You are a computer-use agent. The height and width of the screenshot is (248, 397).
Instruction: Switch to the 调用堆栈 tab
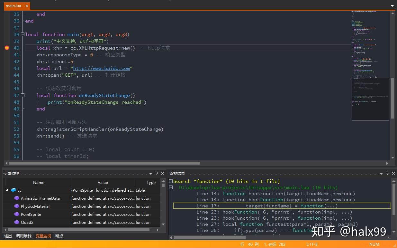coord(24,236)
